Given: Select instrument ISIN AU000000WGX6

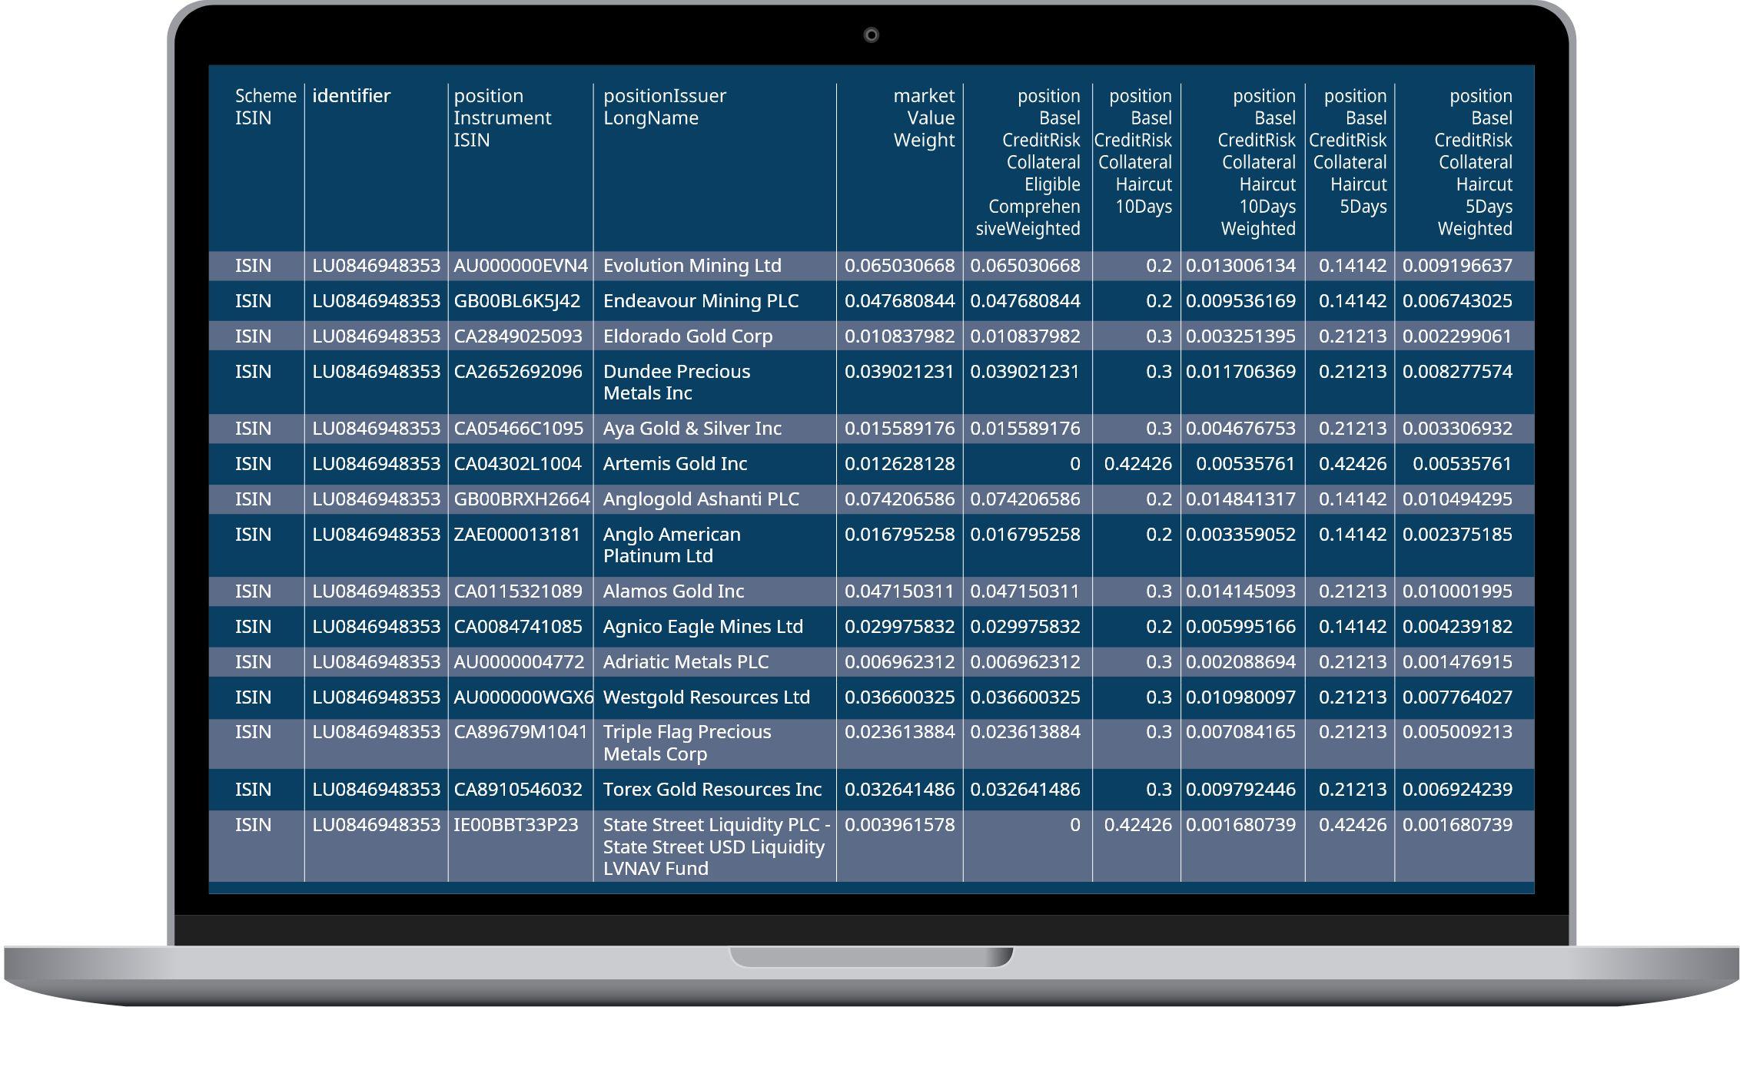Looking at the screenshot, I should 523,697.
